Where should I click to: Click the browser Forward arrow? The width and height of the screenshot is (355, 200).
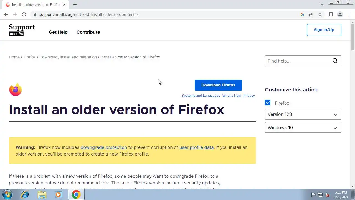[x=15, y=14]
